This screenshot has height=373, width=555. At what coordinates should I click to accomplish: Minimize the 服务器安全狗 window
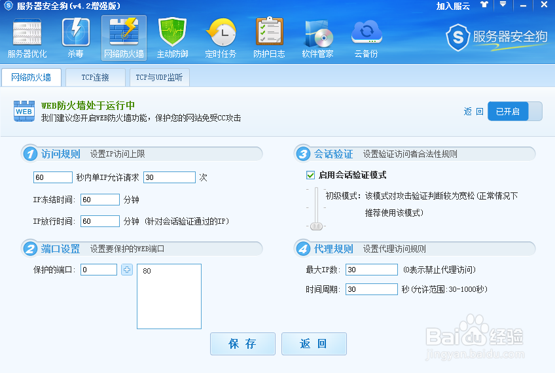523,6
